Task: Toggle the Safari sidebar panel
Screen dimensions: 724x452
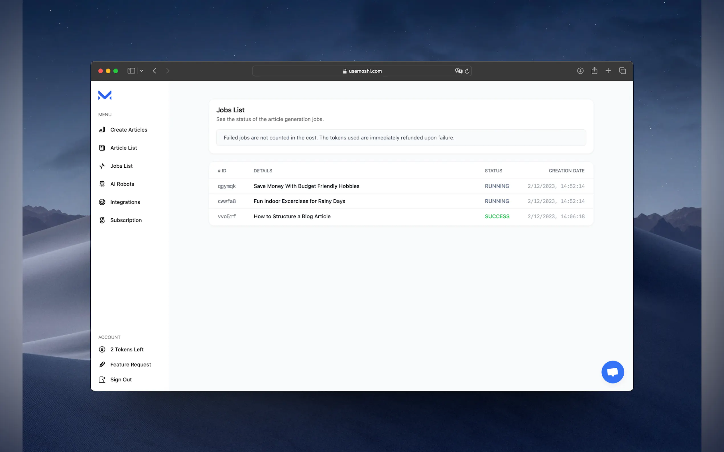Action: (131, 71)
